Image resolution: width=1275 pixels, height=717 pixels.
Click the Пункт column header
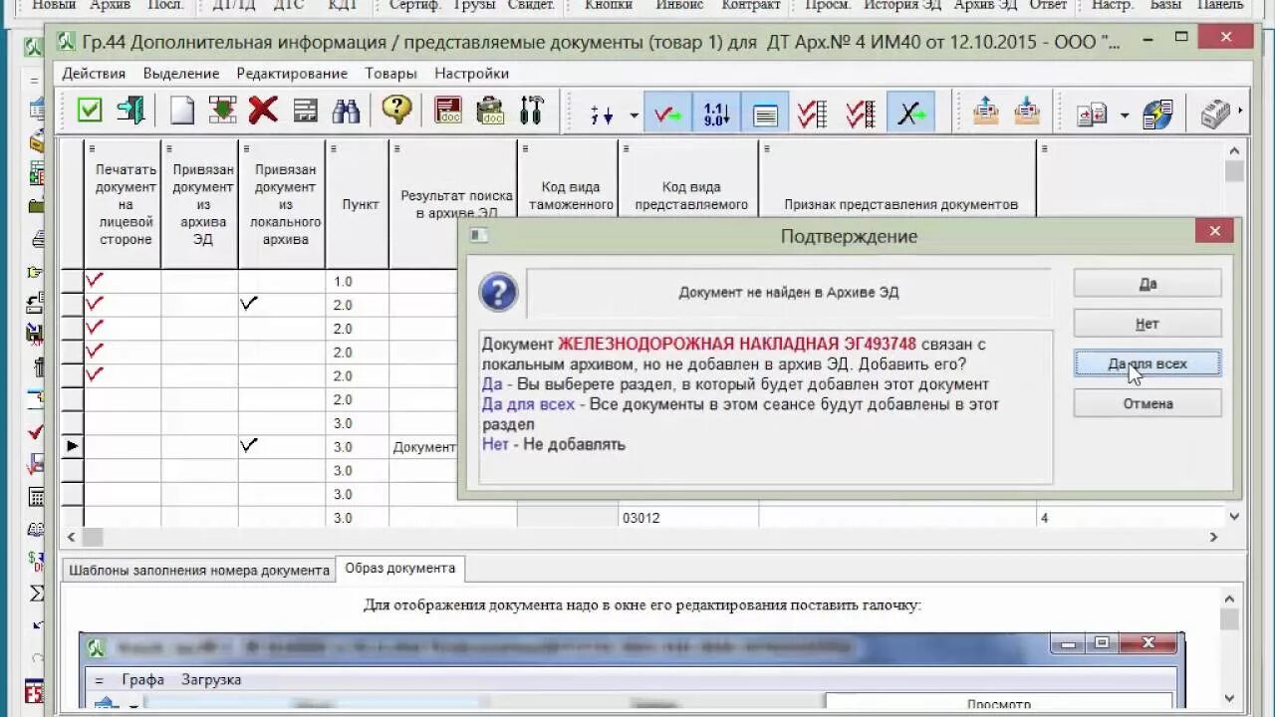[360, 204]
